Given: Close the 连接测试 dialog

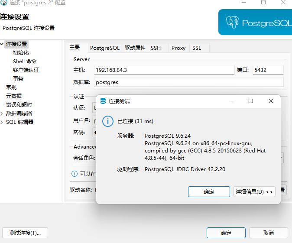Looking at the screenshot, I should [271, 101].
